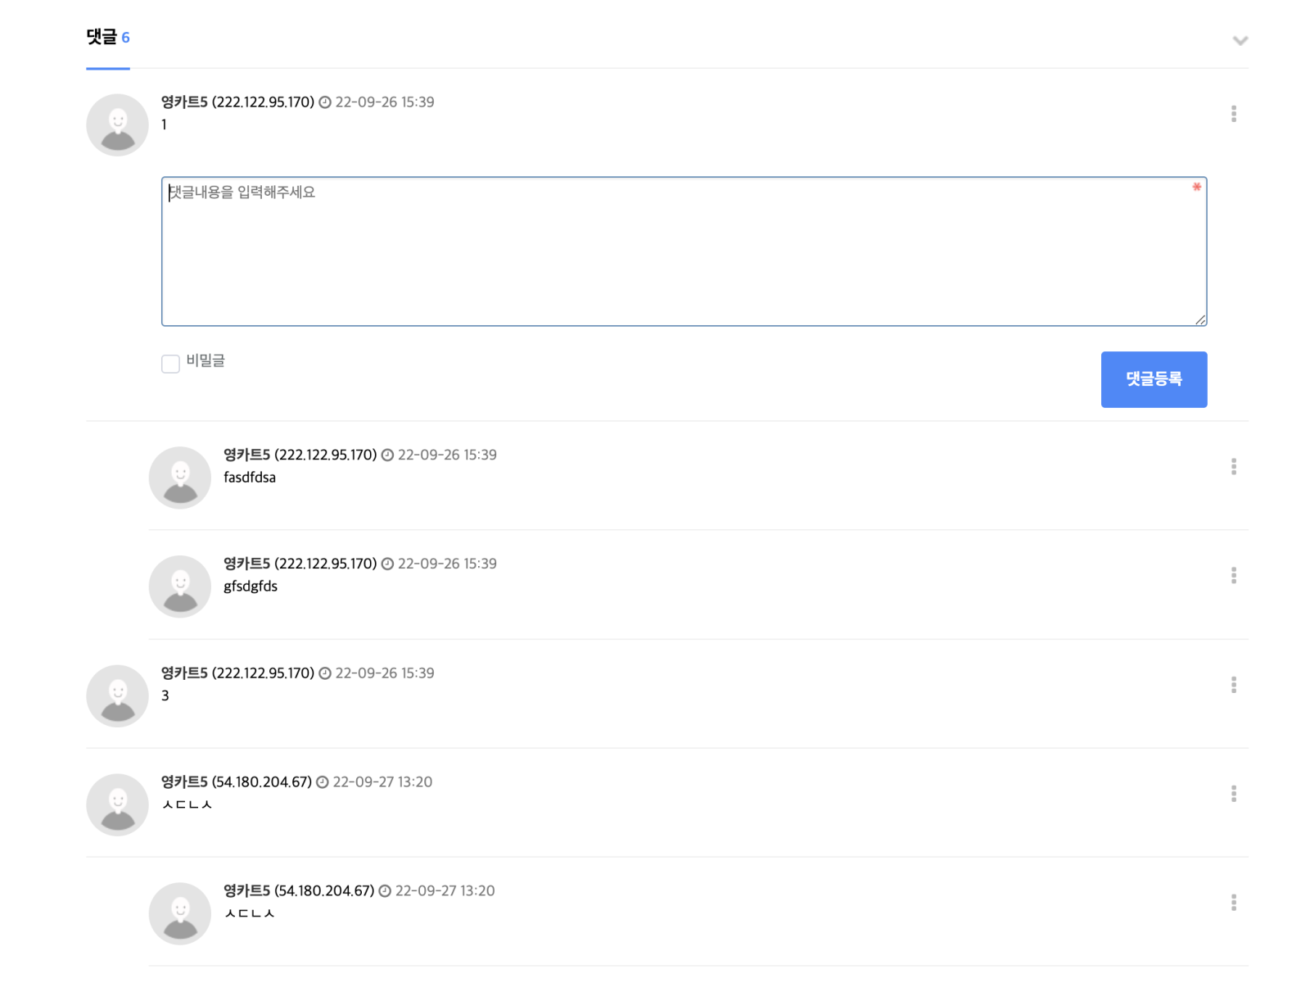Click the textarea resize handle corner
The height and width of the screenshot is (992, 1310).
pos(1200,319)
